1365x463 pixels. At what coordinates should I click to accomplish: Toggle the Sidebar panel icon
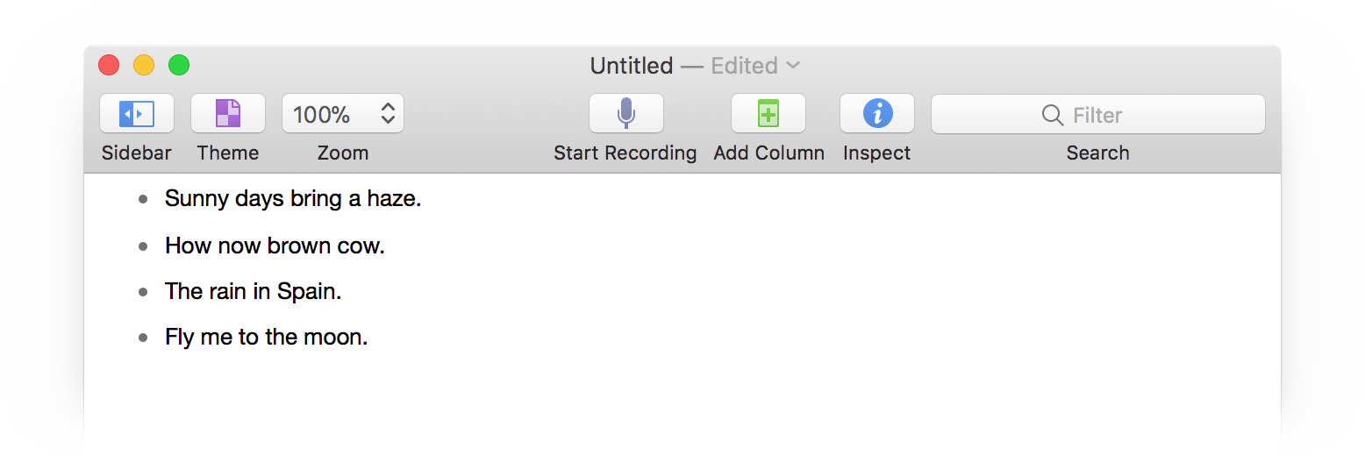[x=137, y=114]
